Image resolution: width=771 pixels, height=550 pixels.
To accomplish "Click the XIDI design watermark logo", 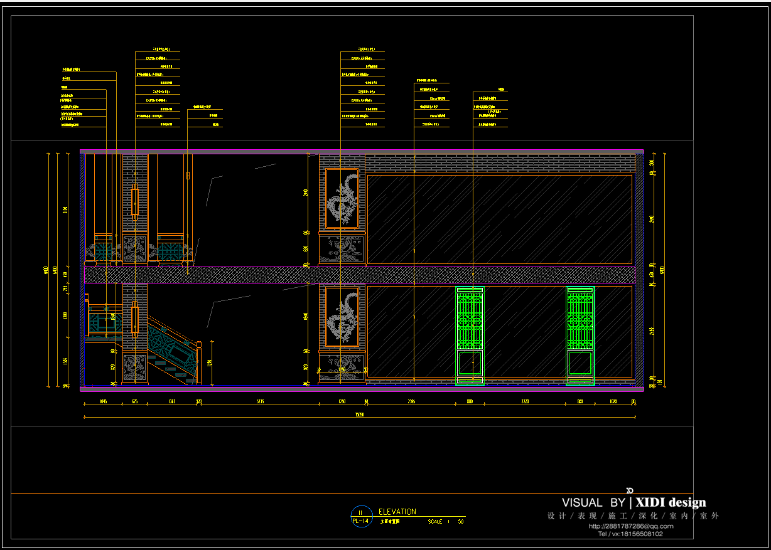I will point(670,502).
